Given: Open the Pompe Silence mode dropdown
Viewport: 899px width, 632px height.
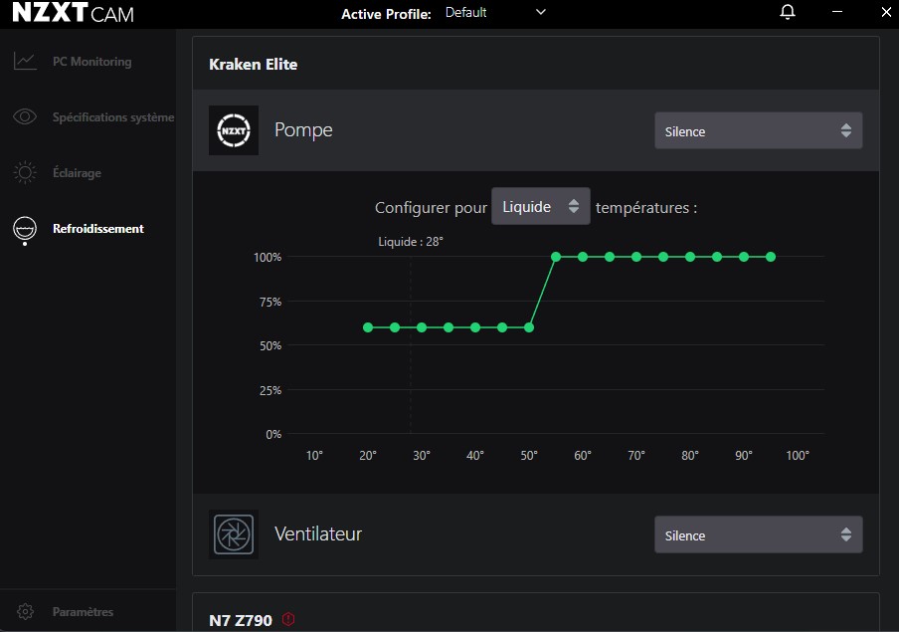Looking at the screenshot, I should (758, 131).
